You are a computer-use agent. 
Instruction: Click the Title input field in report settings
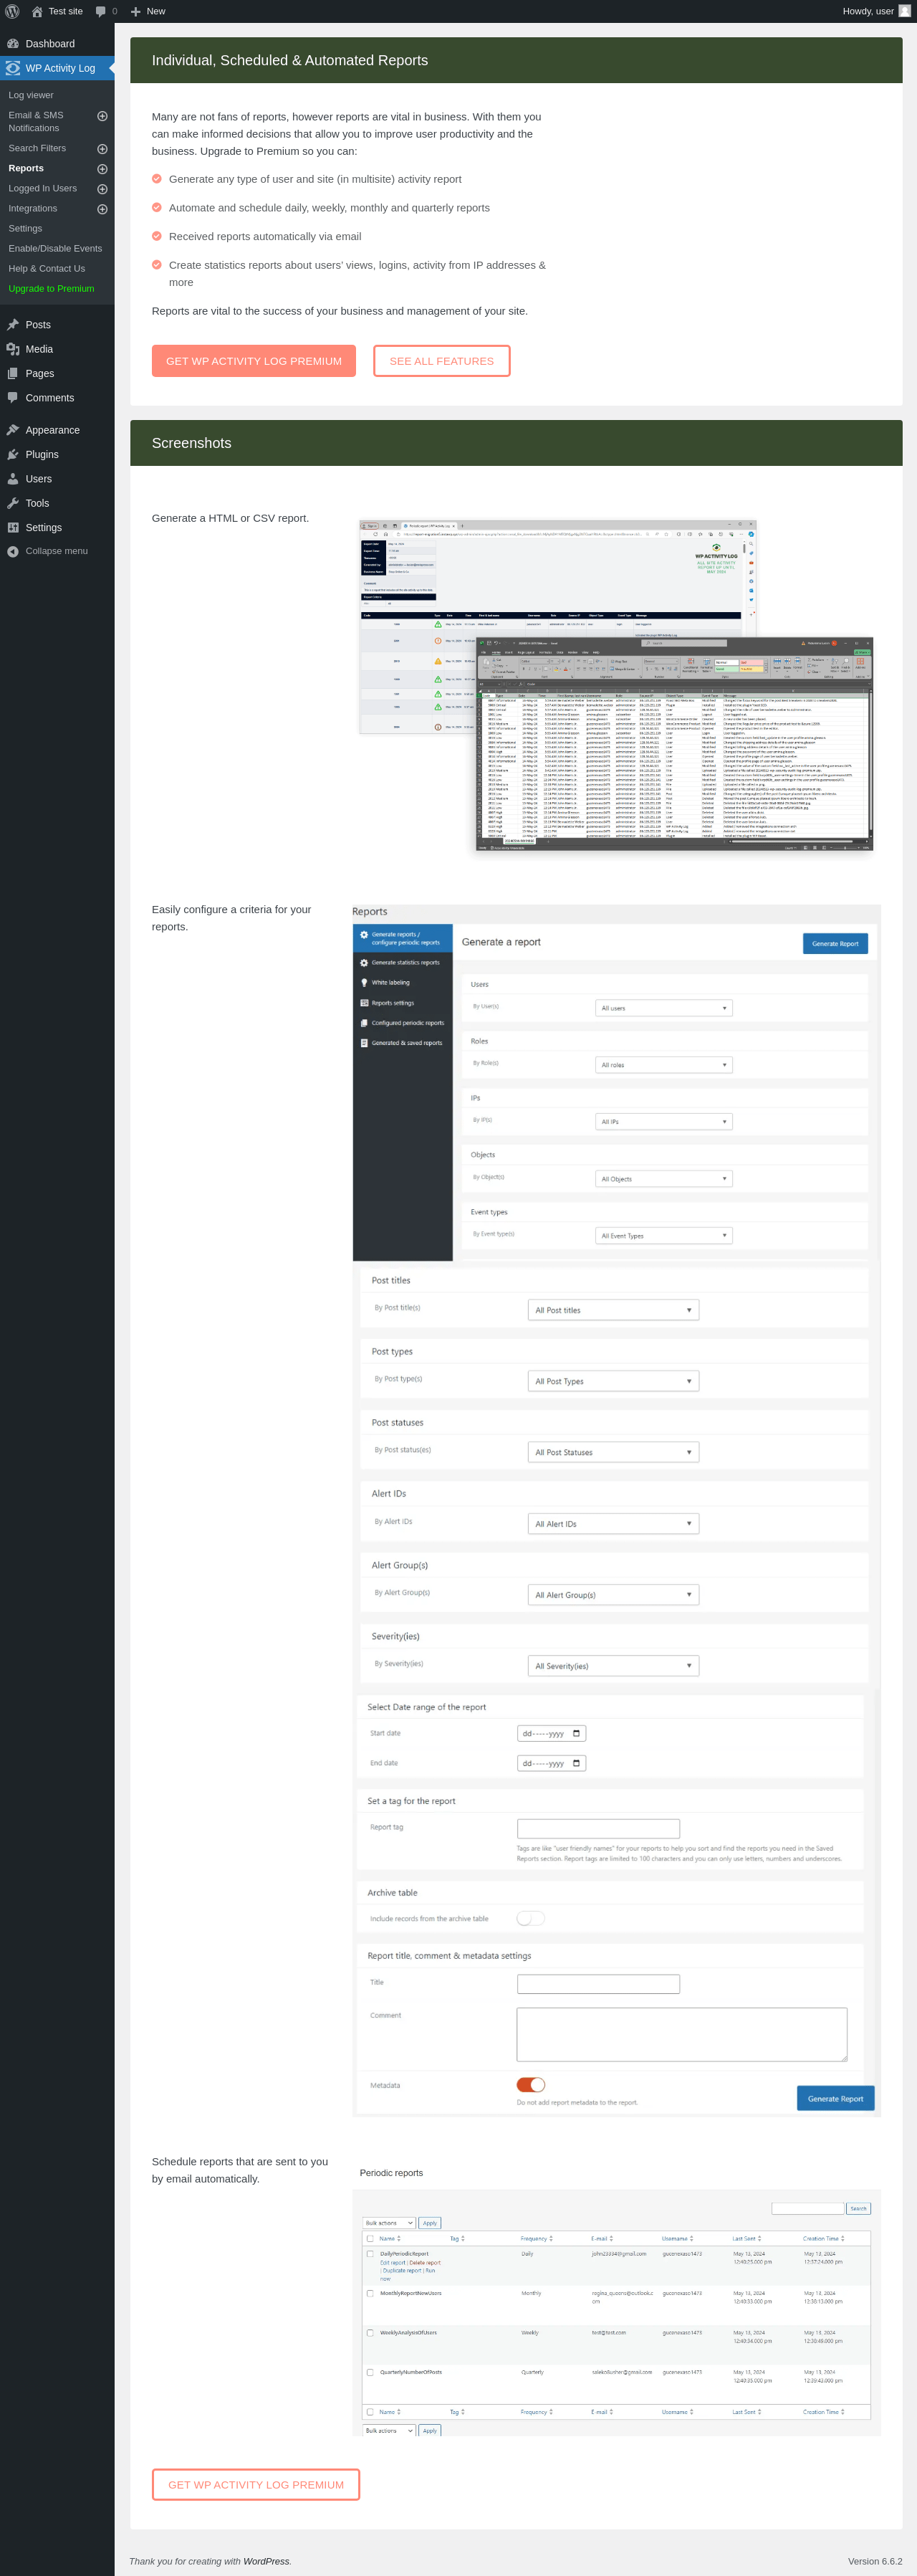[x=598, y=1984]
